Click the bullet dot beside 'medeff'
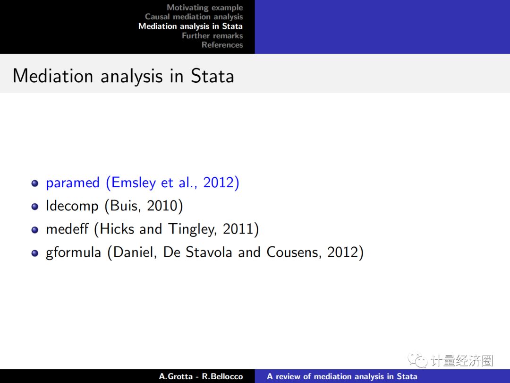 pyautogui.click(x=35, y=230)
